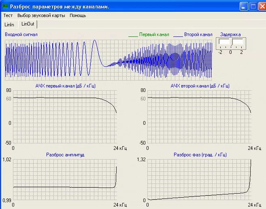Click the Разброс амплитуд graph
The width and height of the screenshot is (266, 209).
click(65, 179)
